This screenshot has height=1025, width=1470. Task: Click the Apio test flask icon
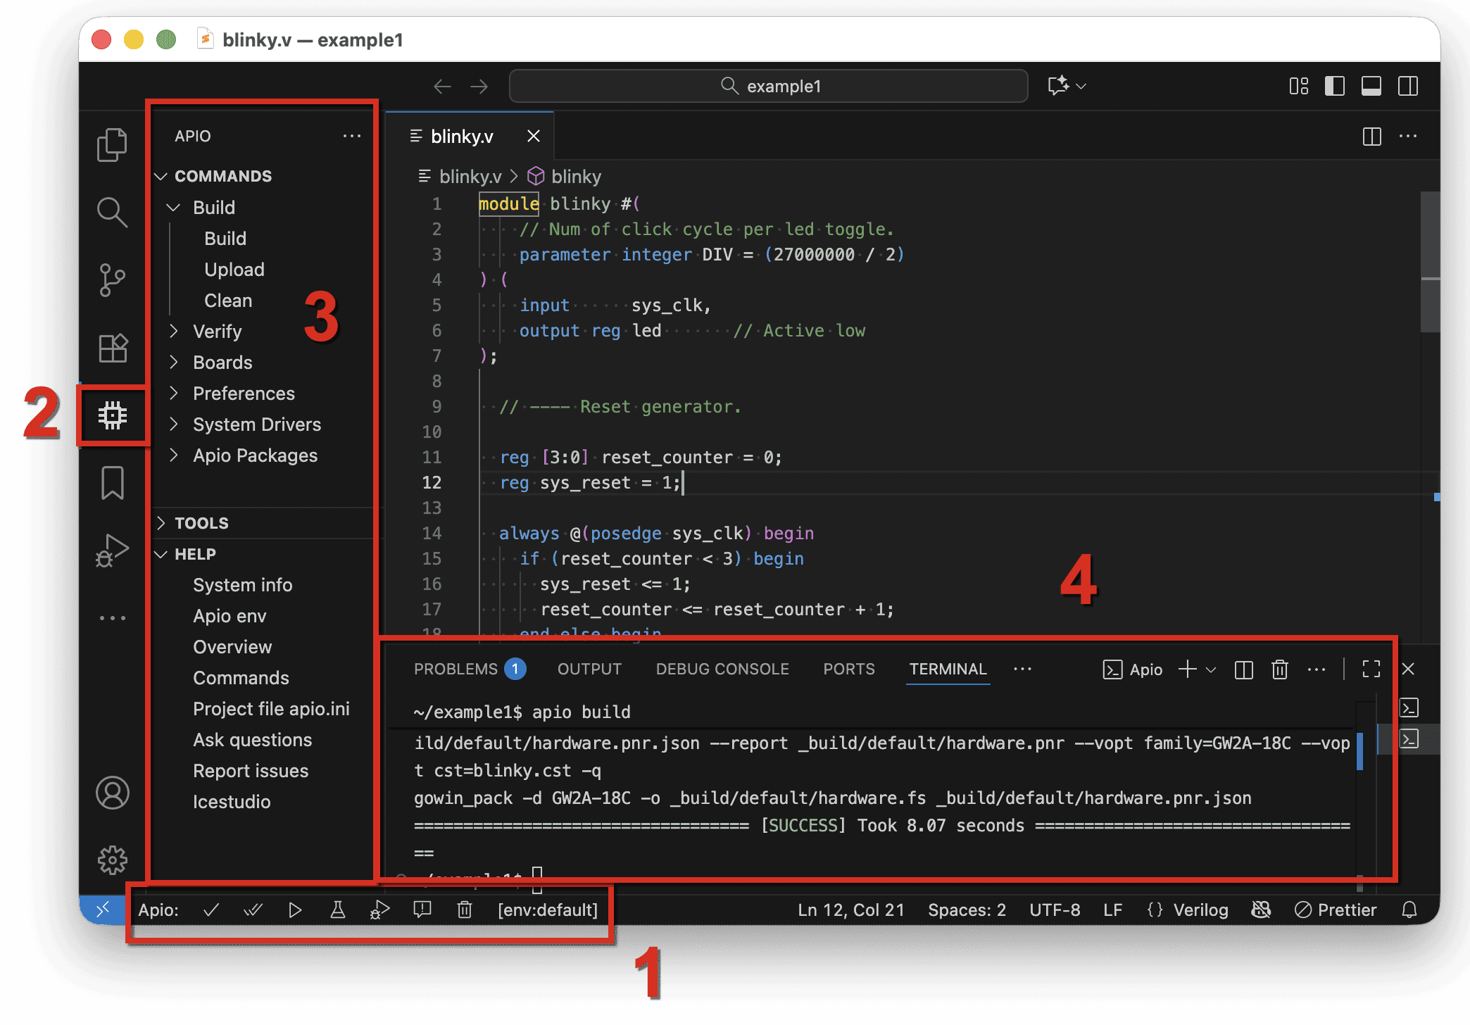click(x=338, y=910)
